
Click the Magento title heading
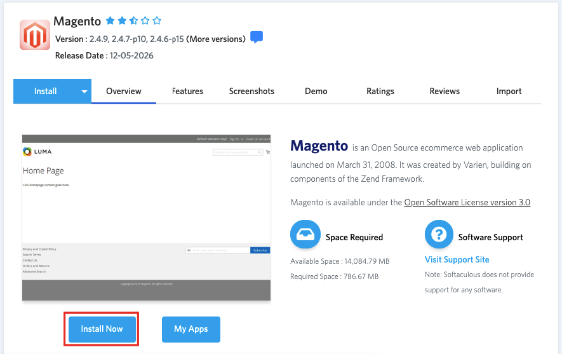click(x=77, y=22)
